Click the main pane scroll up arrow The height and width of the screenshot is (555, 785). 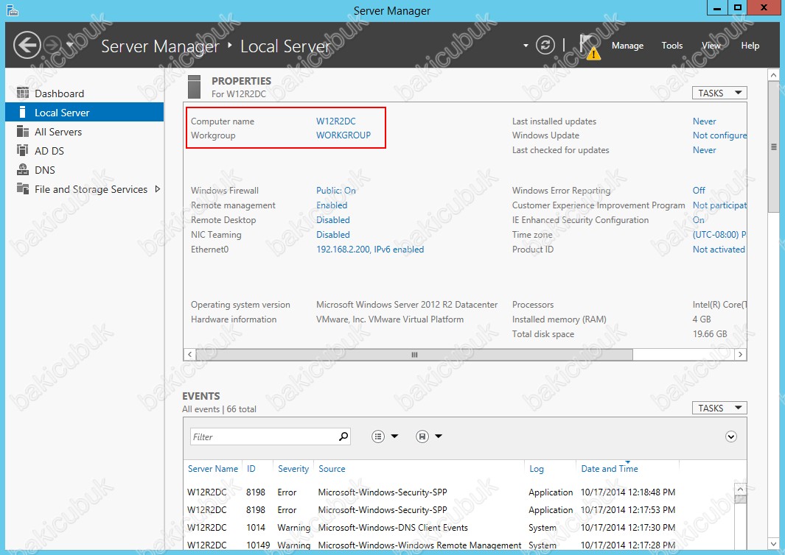(x=773, y=75)
